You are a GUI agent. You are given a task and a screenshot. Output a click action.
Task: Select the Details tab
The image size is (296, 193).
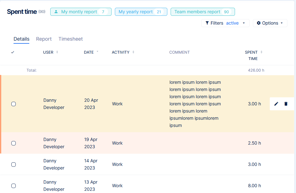(22, 39)
